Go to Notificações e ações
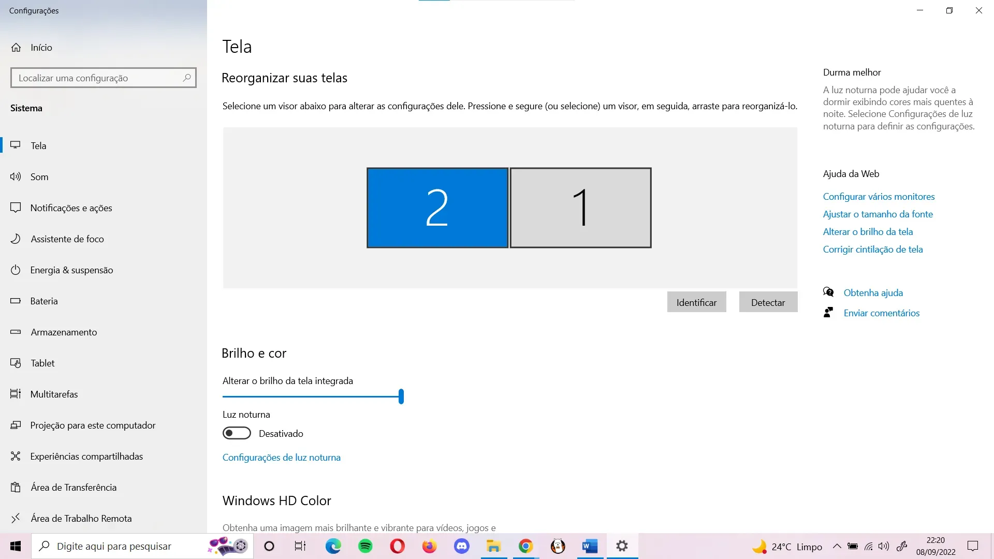 click(104, 208)
